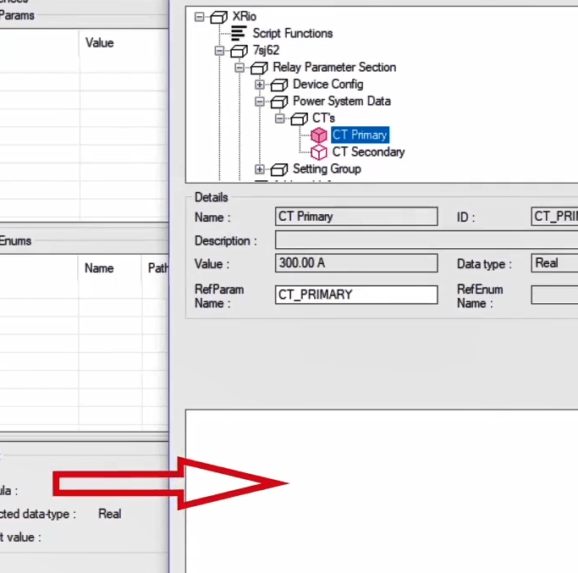This screenshot has width=578, height=573.
Task: Collapse the CT's tree node
Action: click(x=281, y=118)
